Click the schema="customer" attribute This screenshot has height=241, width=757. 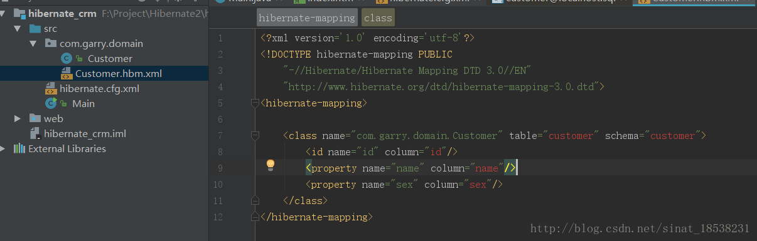coord(653,135)
